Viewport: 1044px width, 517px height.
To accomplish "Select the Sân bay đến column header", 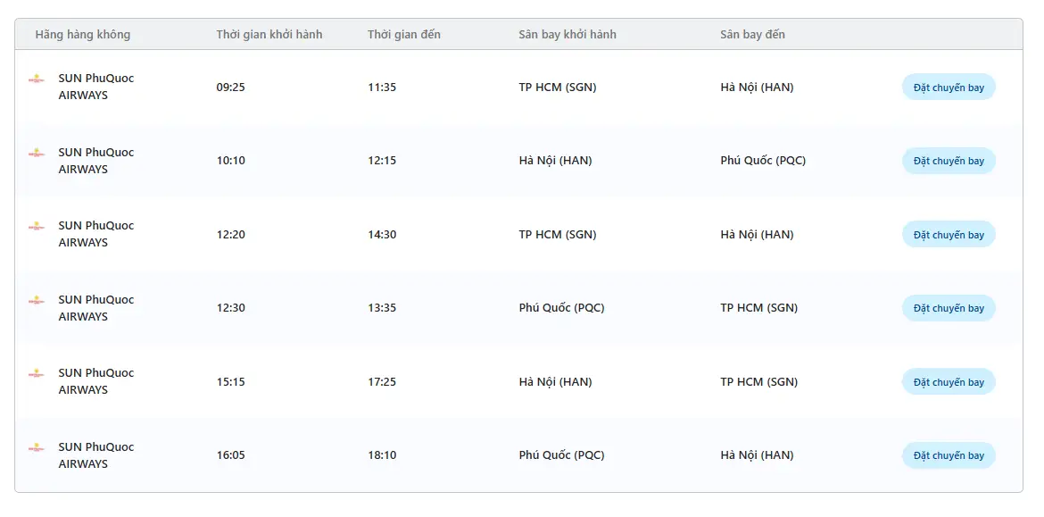I will (x=752, y=35).
